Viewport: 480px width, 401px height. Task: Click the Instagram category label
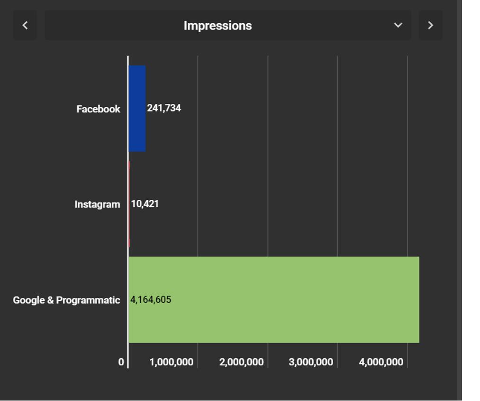tap(97, 205)
